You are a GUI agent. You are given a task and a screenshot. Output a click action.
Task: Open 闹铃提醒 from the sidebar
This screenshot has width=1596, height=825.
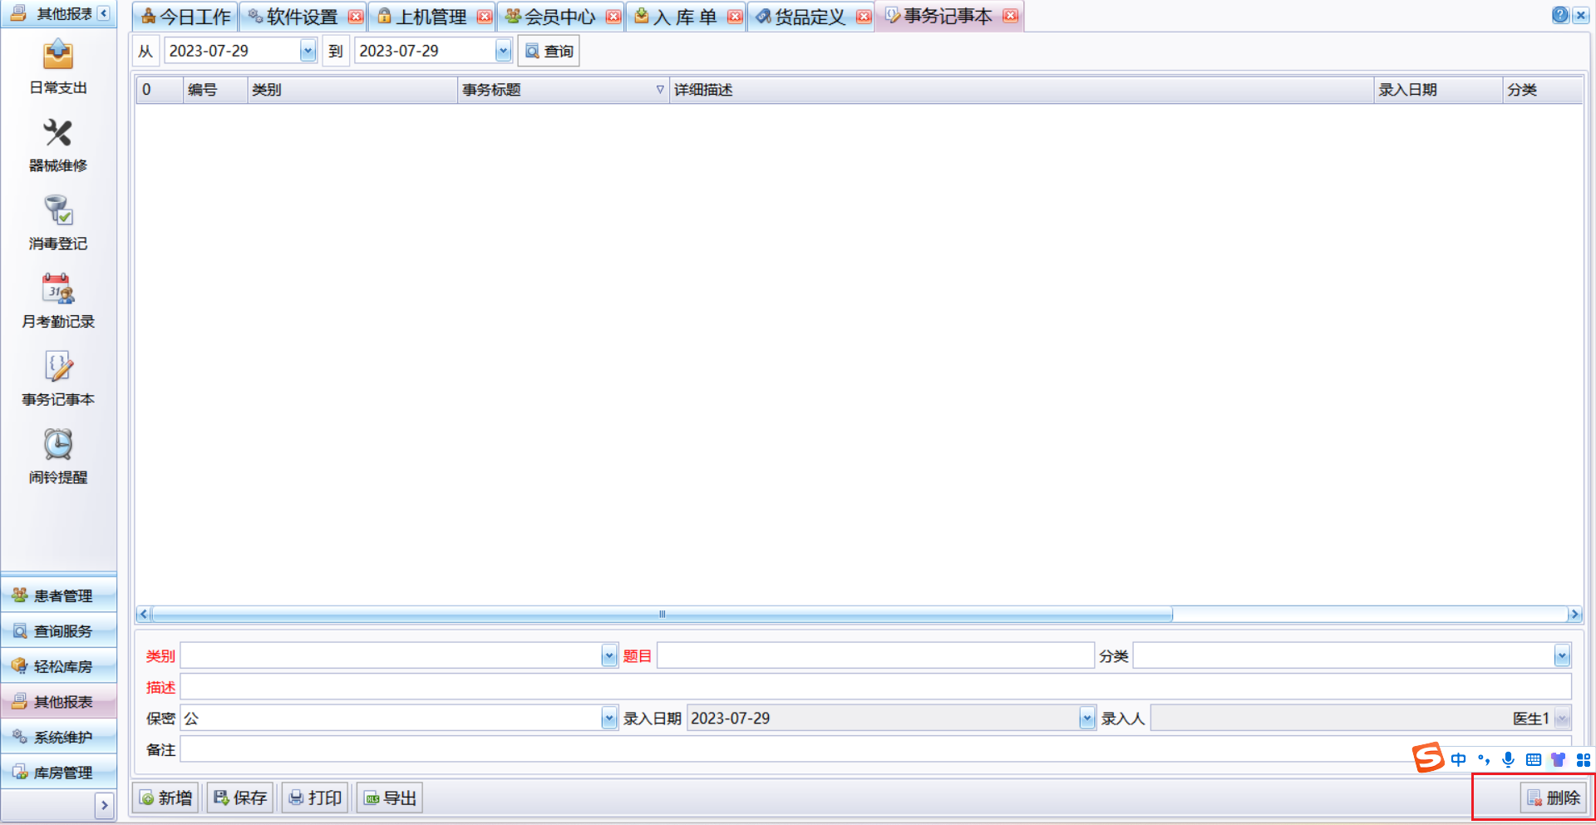(x=58, y=457)
